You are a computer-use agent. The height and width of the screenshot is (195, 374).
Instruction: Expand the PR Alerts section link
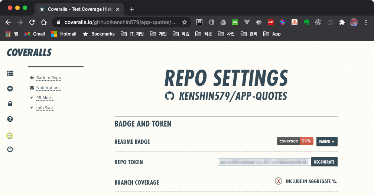(45, 98)
